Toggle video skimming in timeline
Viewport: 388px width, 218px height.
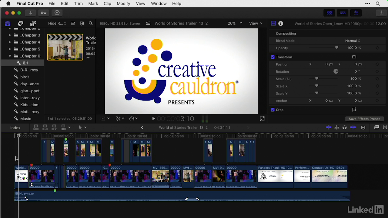328,127
